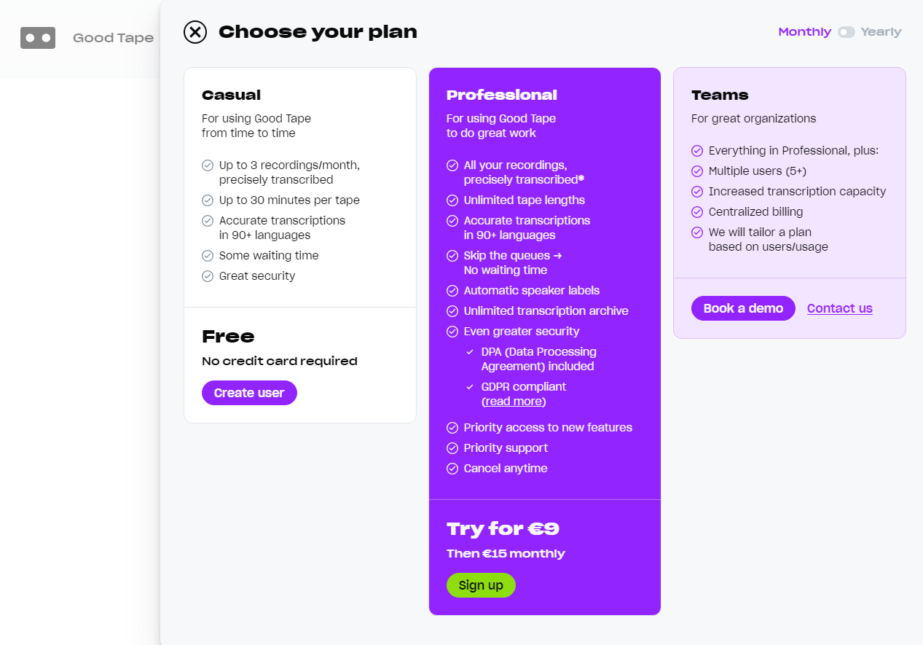
Task: Click check icon beside Cancel anytime
Action: pyautogui.click(x=452, y=469)
